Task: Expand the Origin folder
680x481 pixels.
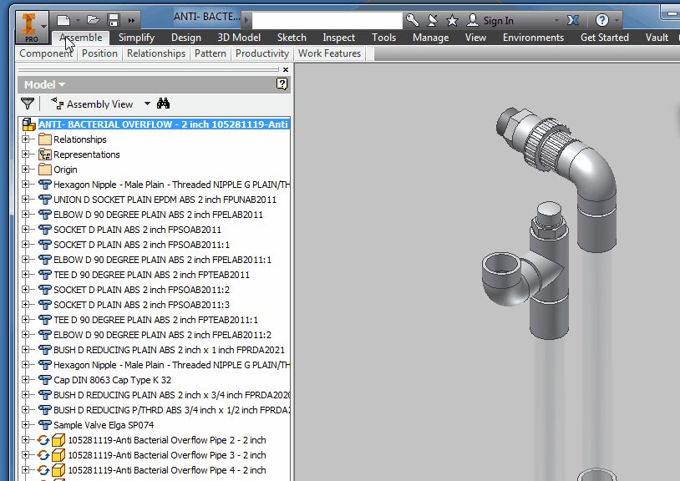Action: pos(26,170)
